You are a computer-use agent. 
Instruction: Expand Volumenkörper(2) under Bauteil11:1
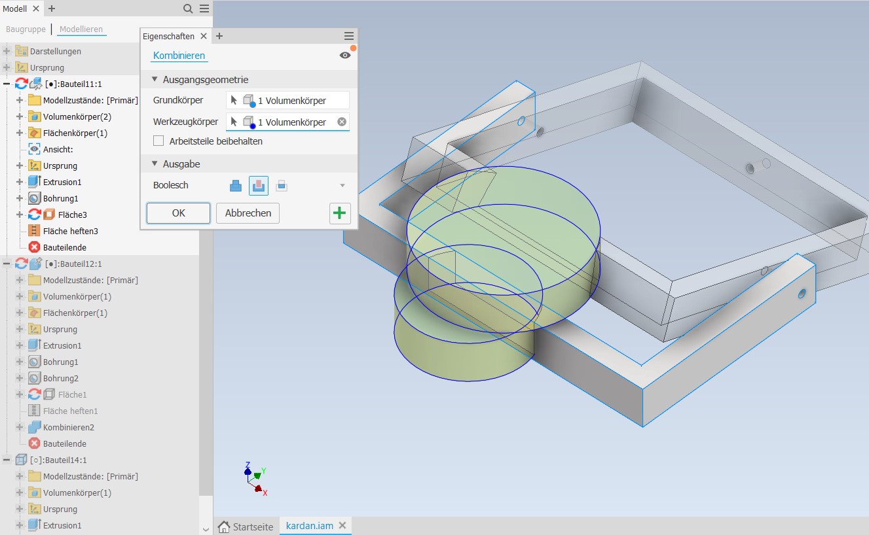point(20,116)
